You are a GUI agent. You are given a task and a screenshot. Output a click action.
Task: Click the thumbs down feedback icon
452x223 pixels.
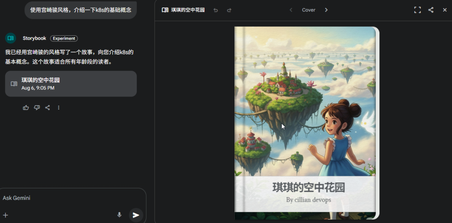tap(37, 108)
